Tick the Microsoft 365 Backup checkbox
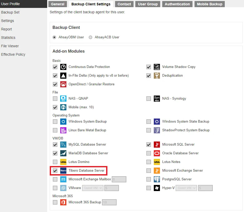The width and height of the screenshot is (244, 212). click(55, 202)
